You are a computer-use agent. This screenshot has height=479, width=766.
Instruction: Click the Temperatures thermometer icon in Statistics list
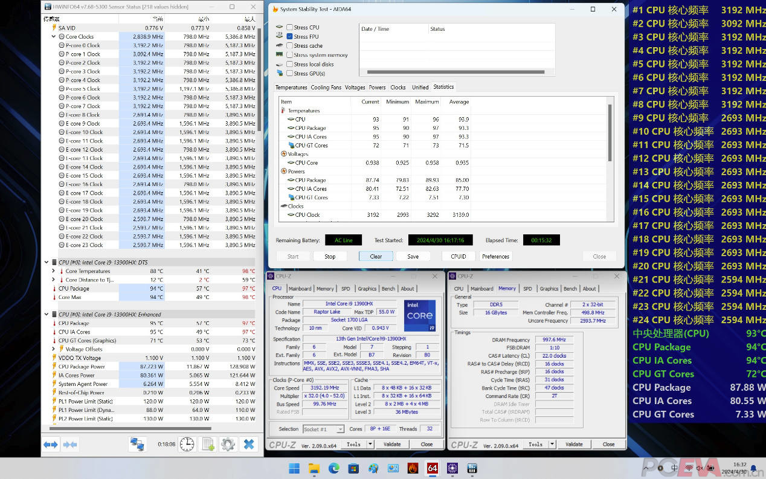(x=283, y=111)
